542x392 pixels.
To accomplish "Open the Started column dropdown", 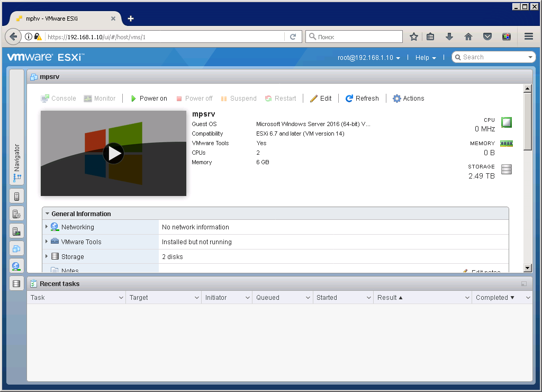I will [x=368, y=298].
